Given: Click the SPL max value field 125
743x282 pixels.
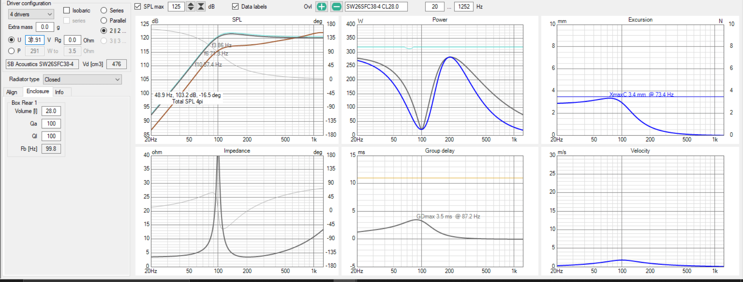Looking at the screenshot, I should click(x=176, y=7).
